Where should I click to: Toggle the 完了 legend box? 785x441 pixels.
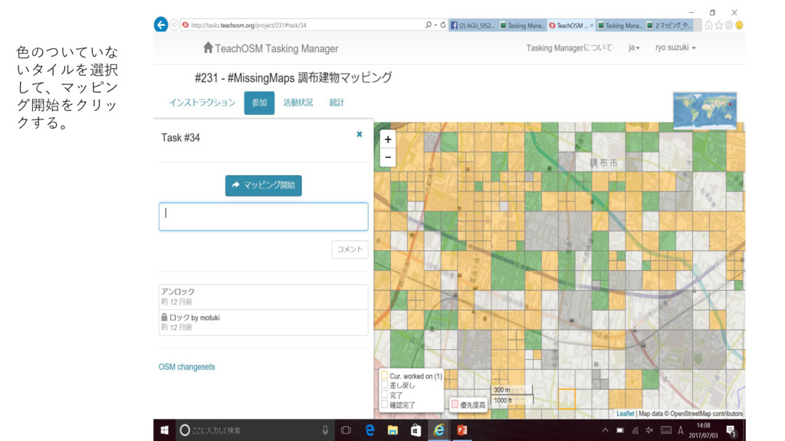(385, 394)
